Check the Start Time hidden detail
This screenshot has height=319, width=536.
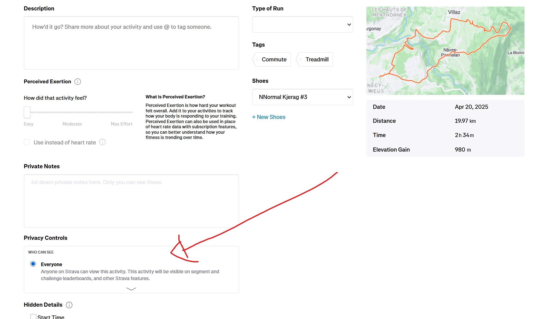[x=33, y=317]
